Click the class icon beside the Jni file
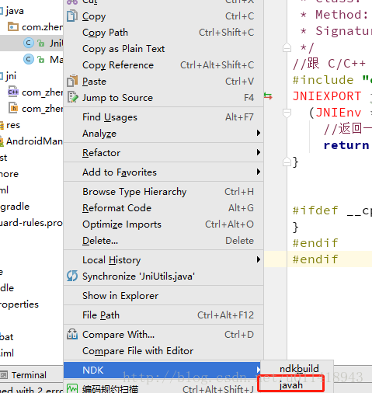 (x=29, y=43)
